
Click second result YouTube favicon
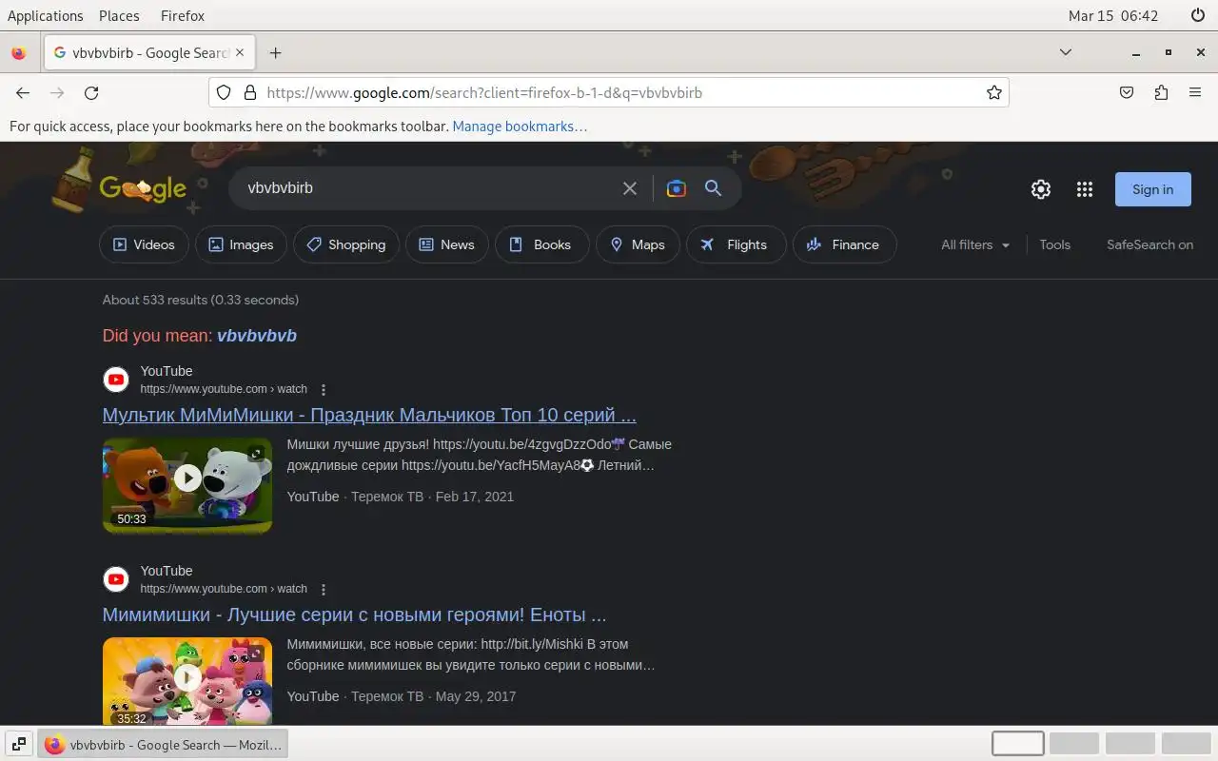coord(116,579)
